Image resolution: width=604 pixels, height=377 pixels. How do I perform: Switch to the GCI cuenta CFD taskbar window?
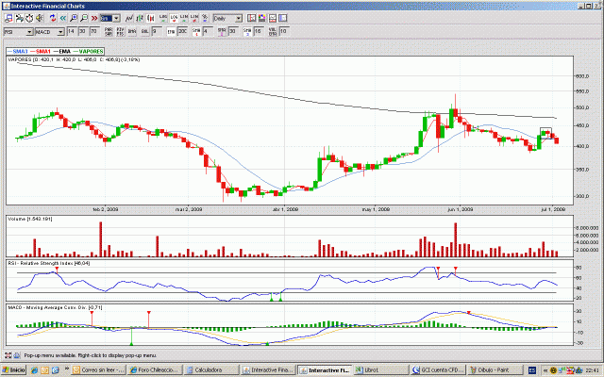(437, 369)
